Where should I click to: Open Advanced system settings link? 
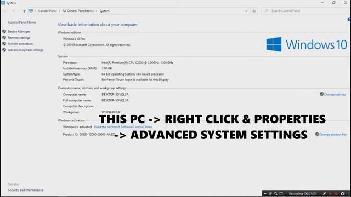(x=26, y=50)
